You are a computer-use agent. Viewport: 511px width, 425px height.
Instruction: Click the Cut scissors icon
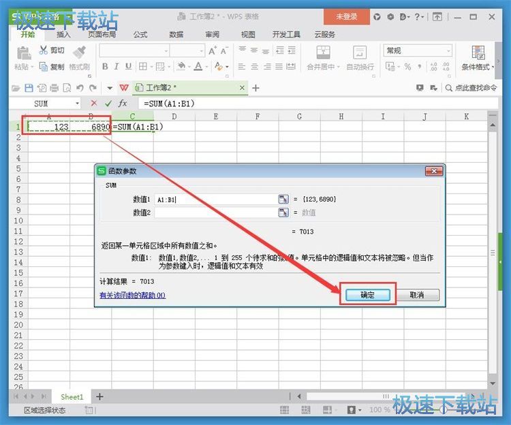point(44,50)
